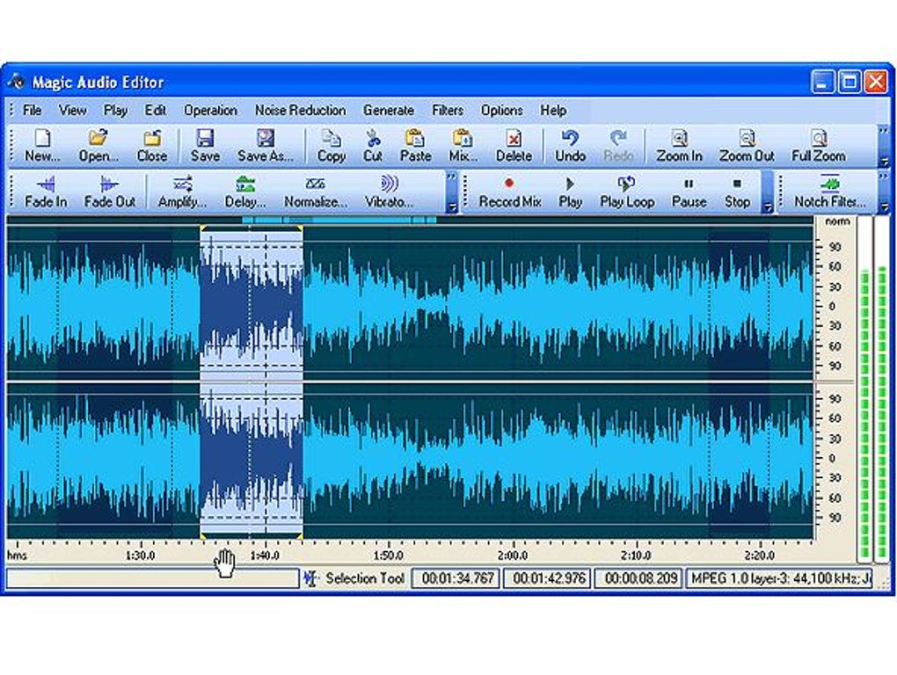
Task: Click the Notch Filter toolbar icon
Action: (x=829, y=185)
